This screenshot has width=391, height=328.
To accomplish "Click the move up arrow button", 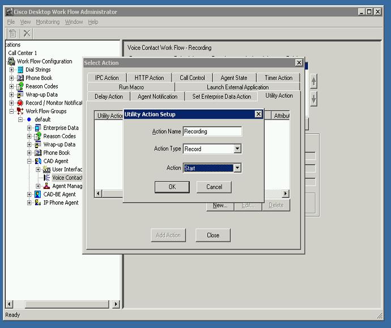I will pyautogui.click(x=314, y=81).
